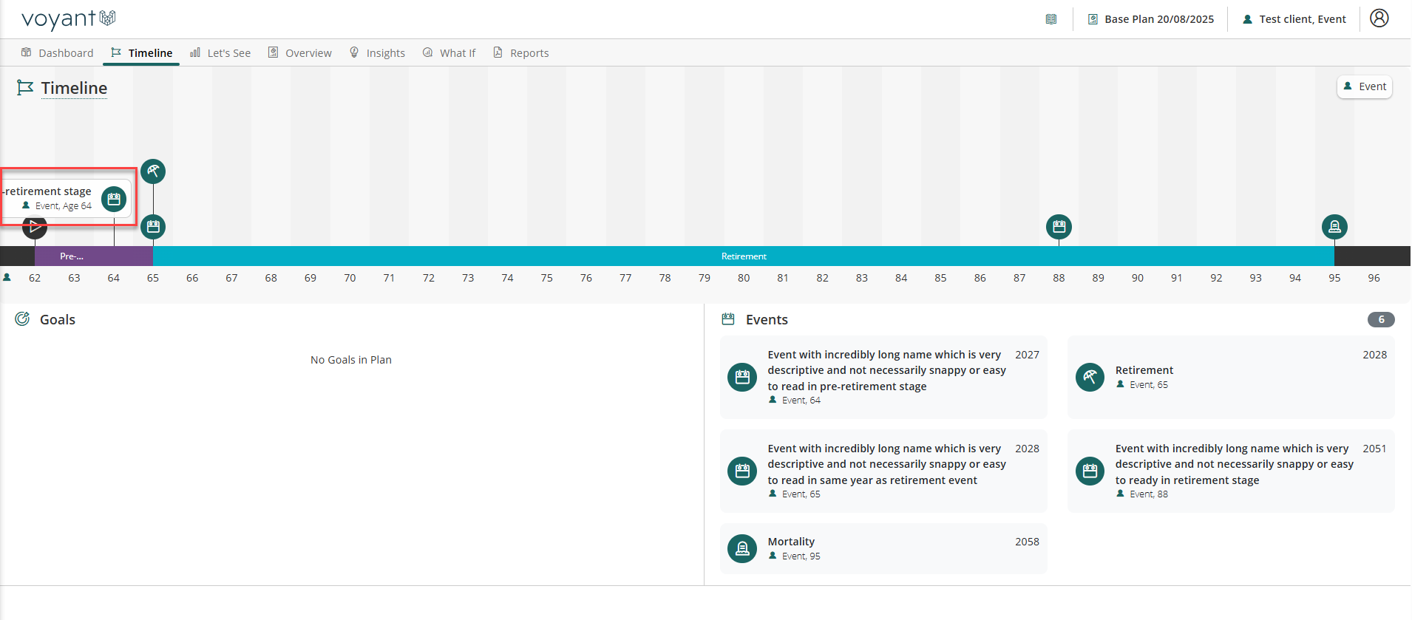Click the calendar event marker at age 88
This screenshot has width=1412, height=620.
click(x=1059, y=227)
